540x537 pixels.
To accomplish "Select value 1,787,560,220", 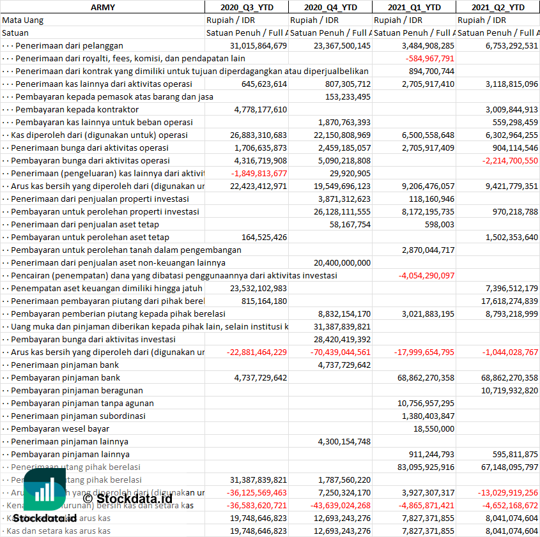I will click(344, 480).
